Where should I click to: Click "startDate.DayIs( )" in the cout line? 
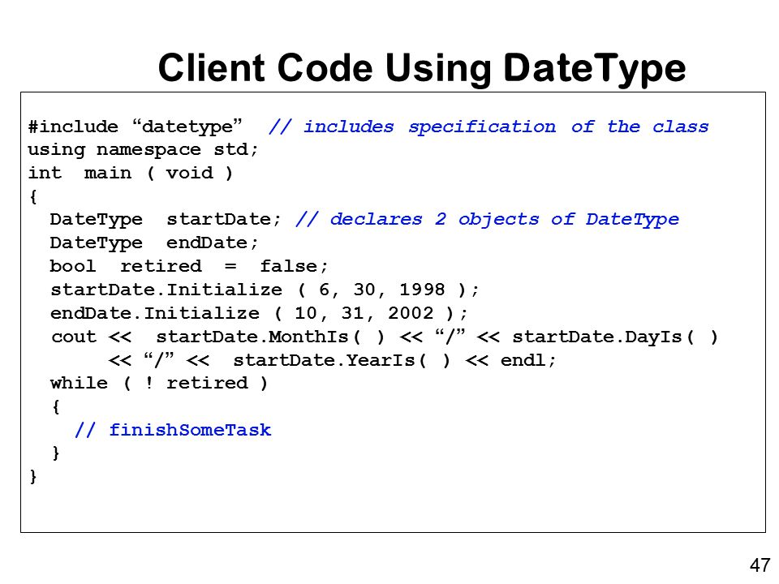[x=615, y=337]
